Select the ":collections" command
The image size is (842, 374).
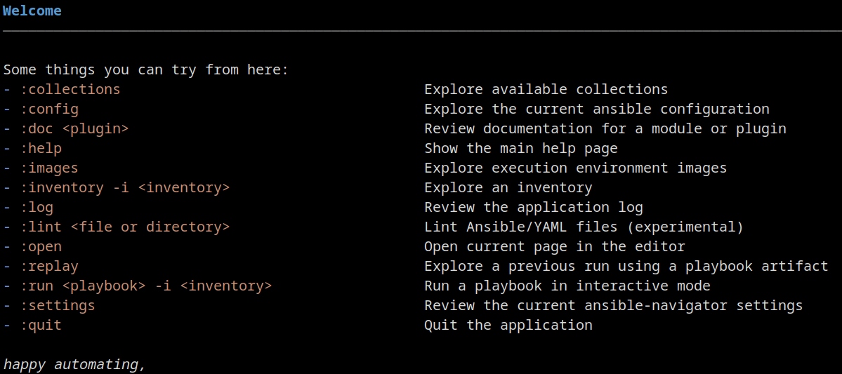[x=70, y=89]
